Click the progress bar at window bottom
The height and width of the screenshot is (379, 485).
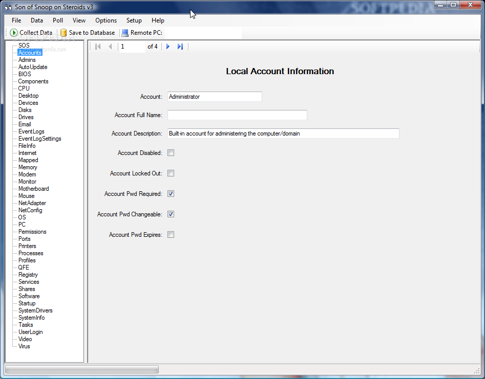(x=82, y=369)
